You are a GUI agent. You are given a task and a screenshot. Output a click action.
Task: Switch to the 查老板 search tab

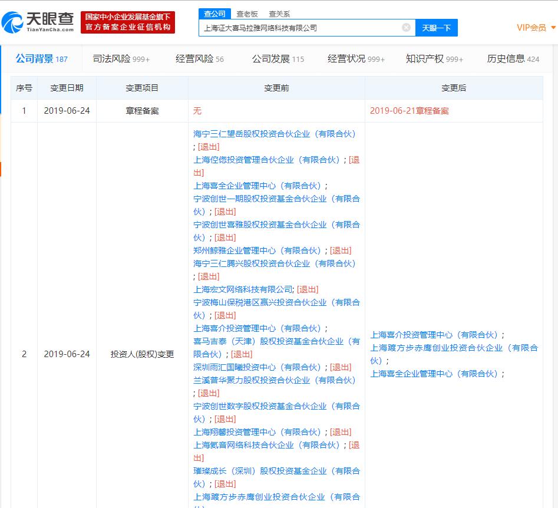[x=247, y=14]
